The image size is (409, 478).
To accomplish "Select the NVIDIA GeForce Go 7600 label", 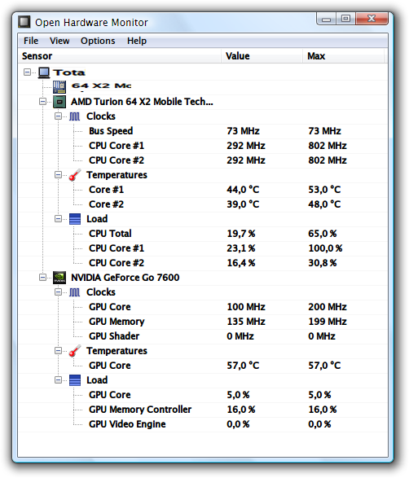I will 125,278.
